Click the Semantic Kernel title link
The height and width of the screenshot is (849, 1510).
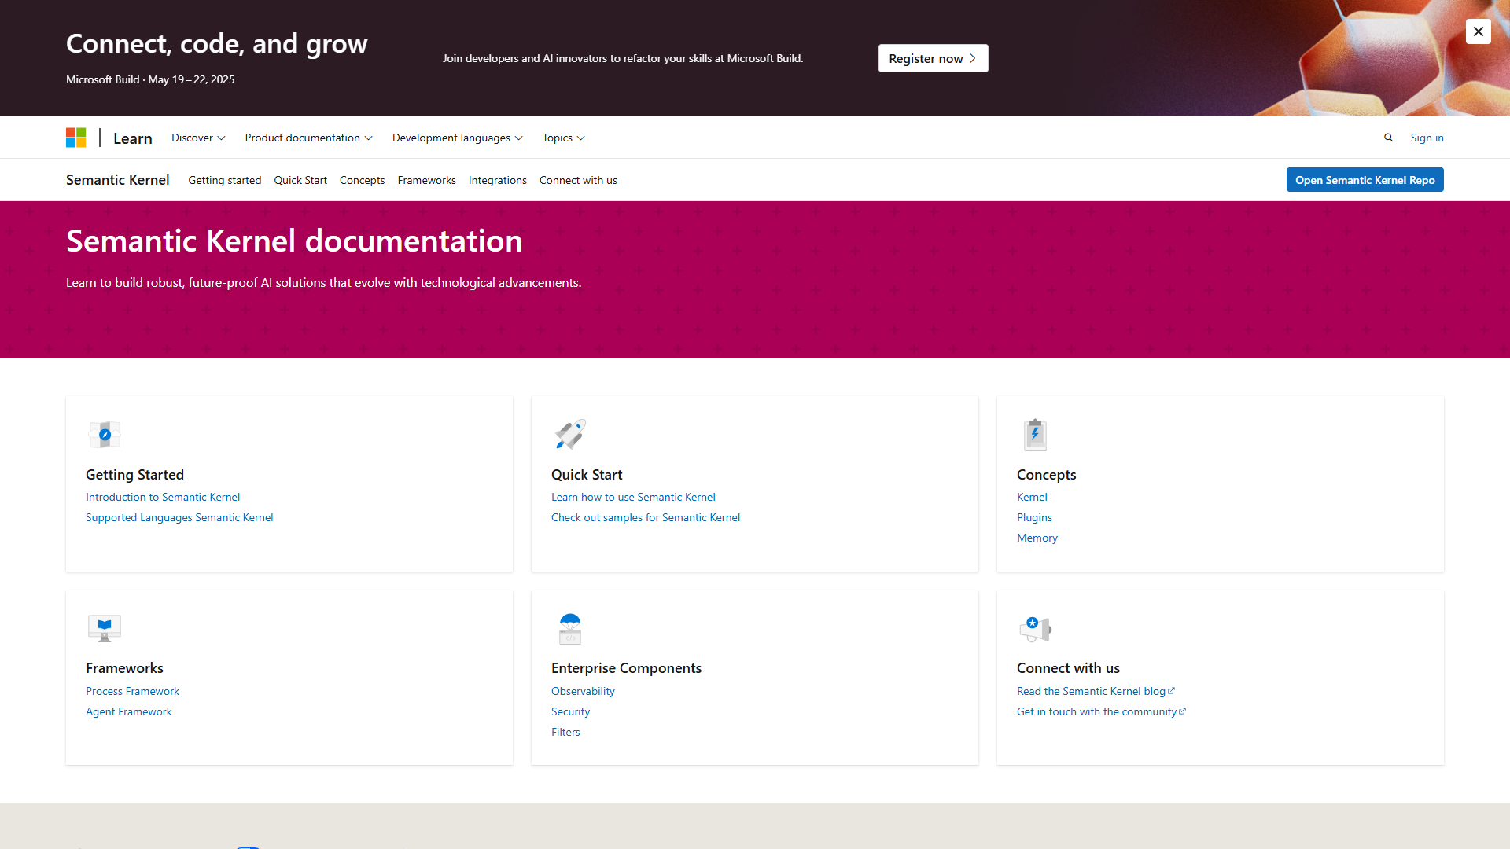[x=117, y=180]
